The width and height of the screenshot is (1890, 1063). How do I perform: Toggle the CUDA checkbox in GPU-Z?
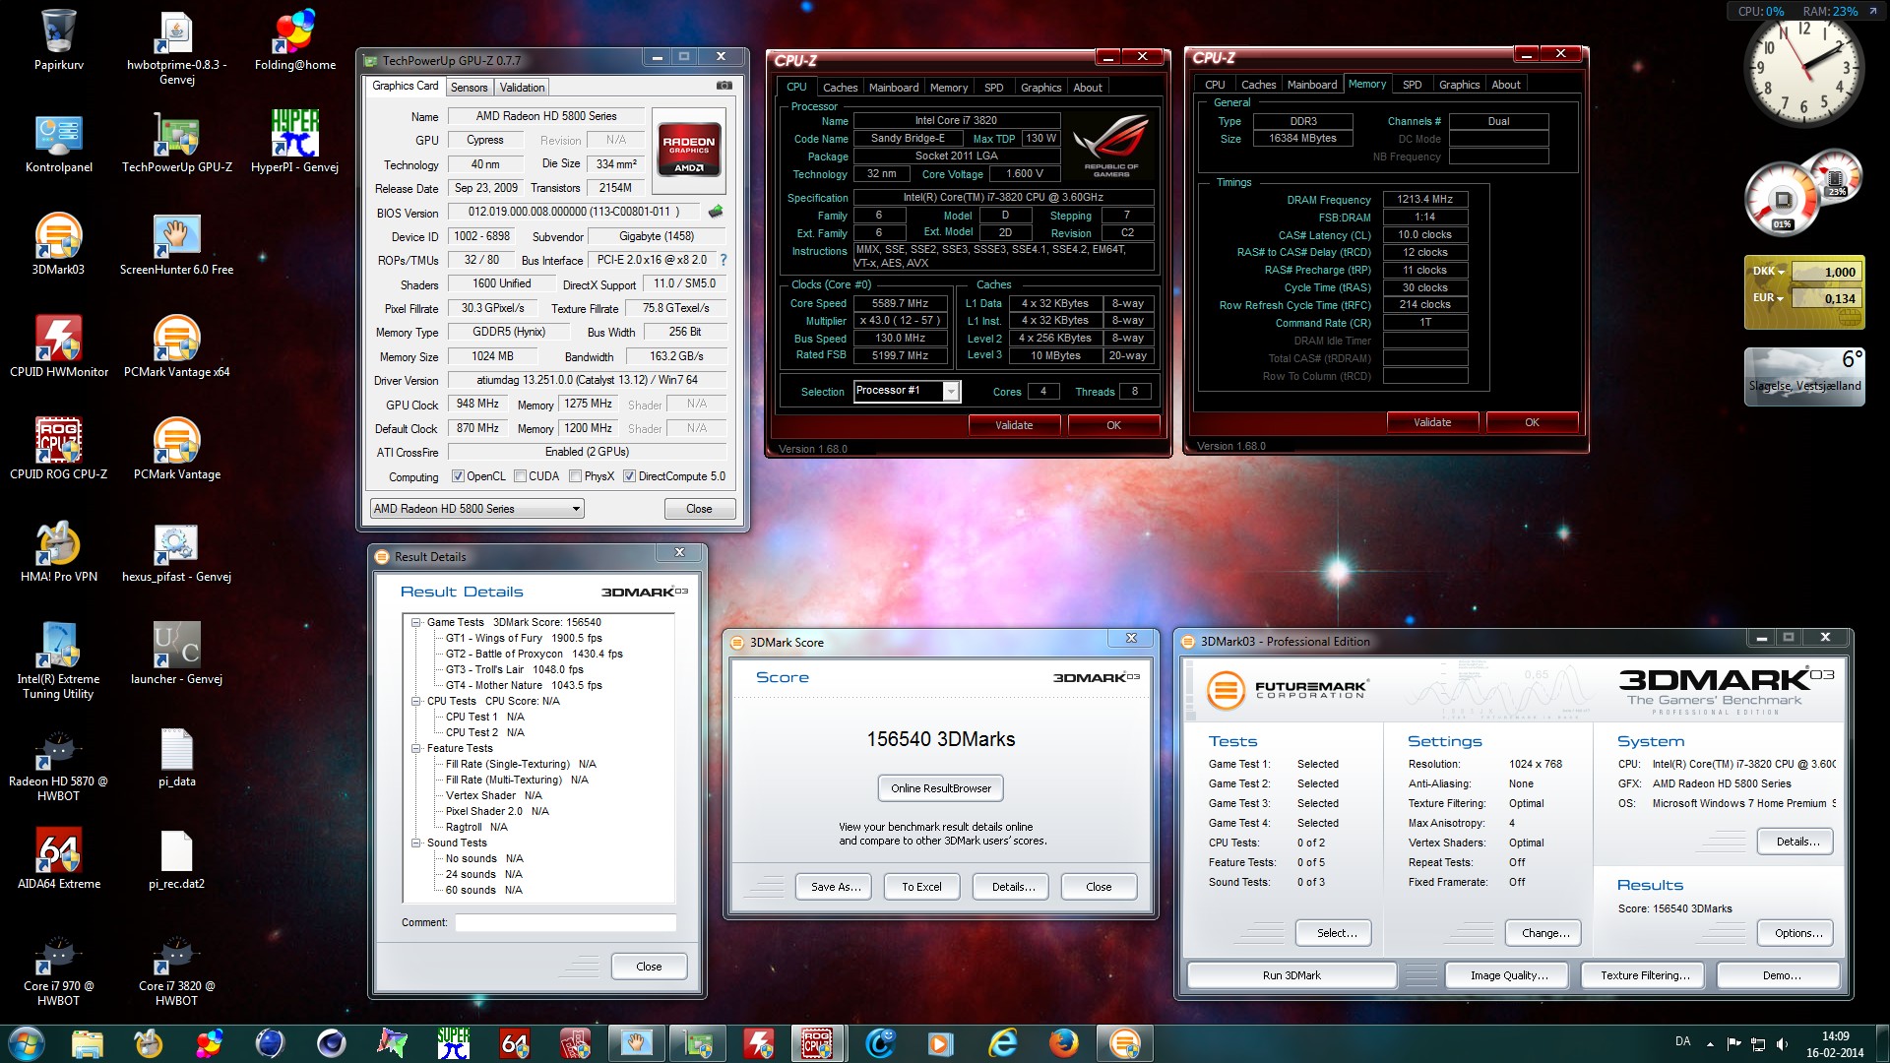(520, 476)
